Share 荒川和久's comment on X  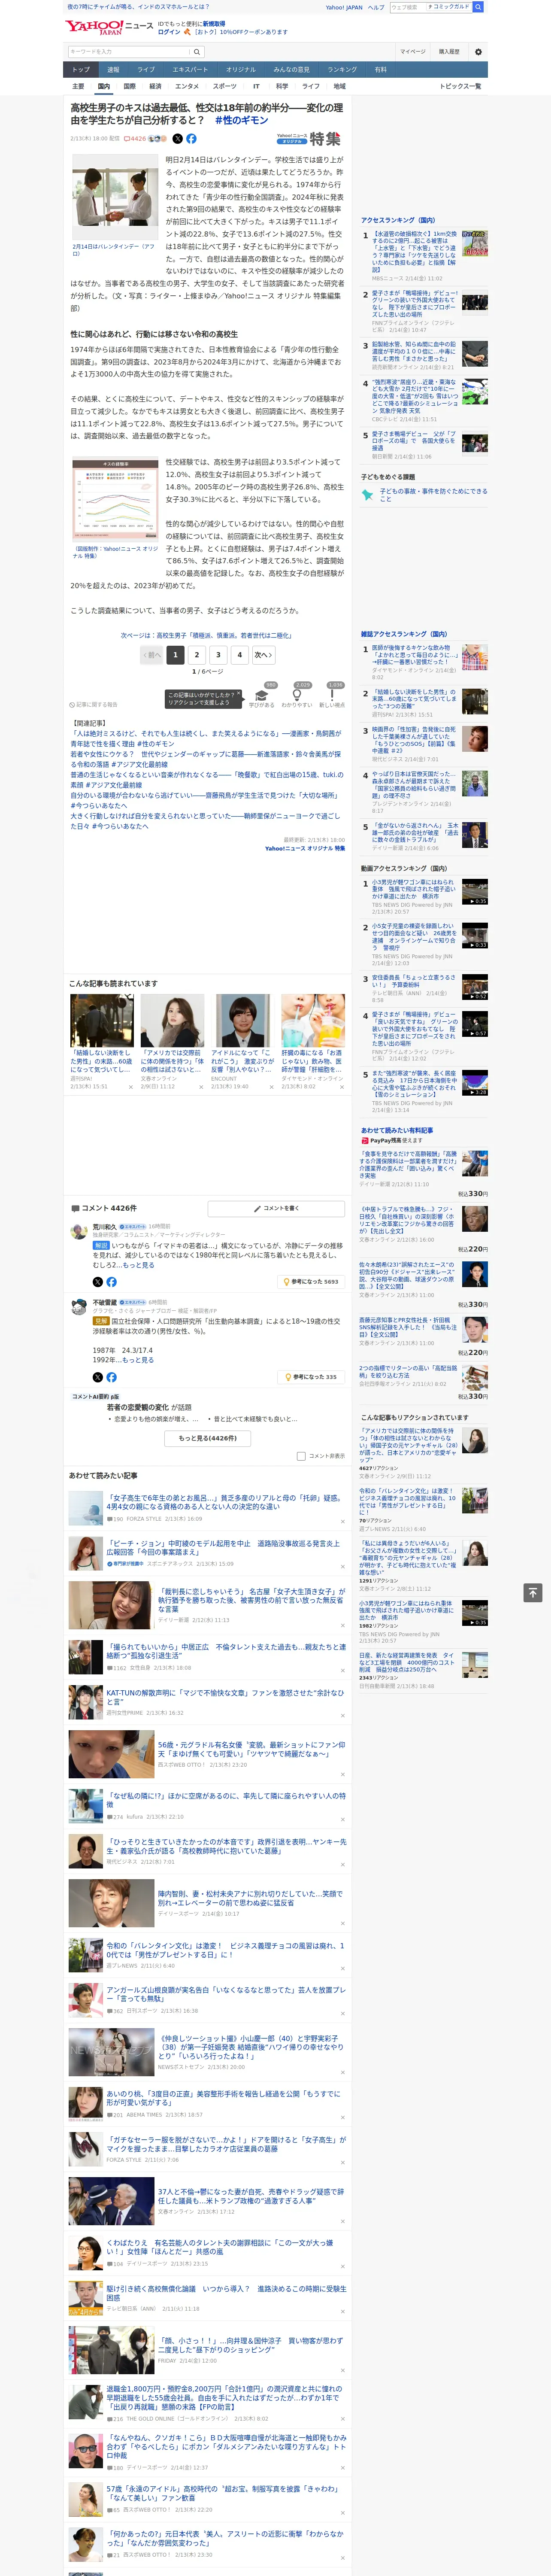tap(97, 1281)
